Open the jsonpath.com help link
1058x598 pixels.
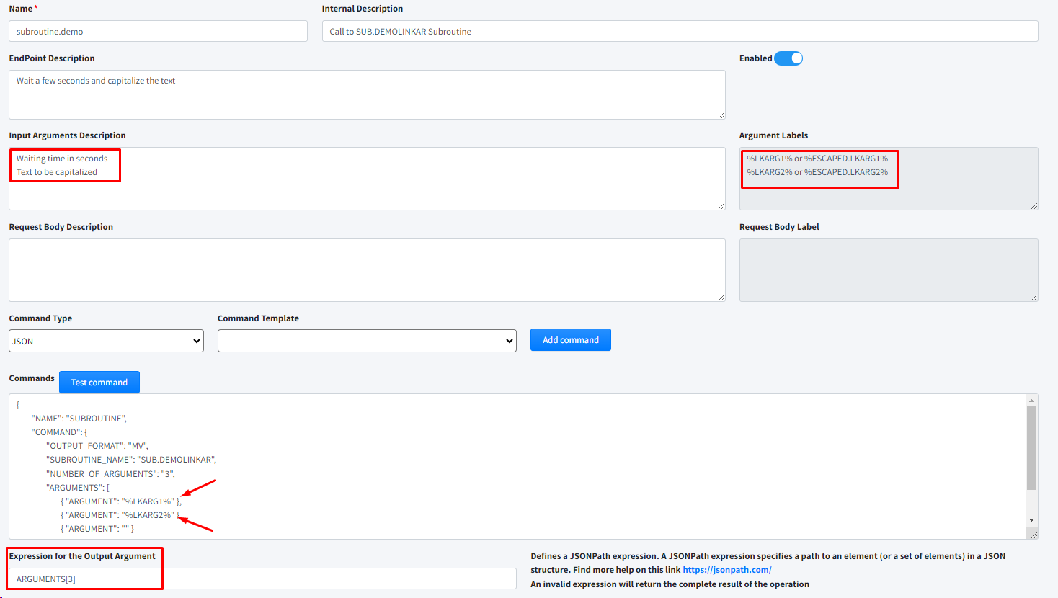point(726,570)
